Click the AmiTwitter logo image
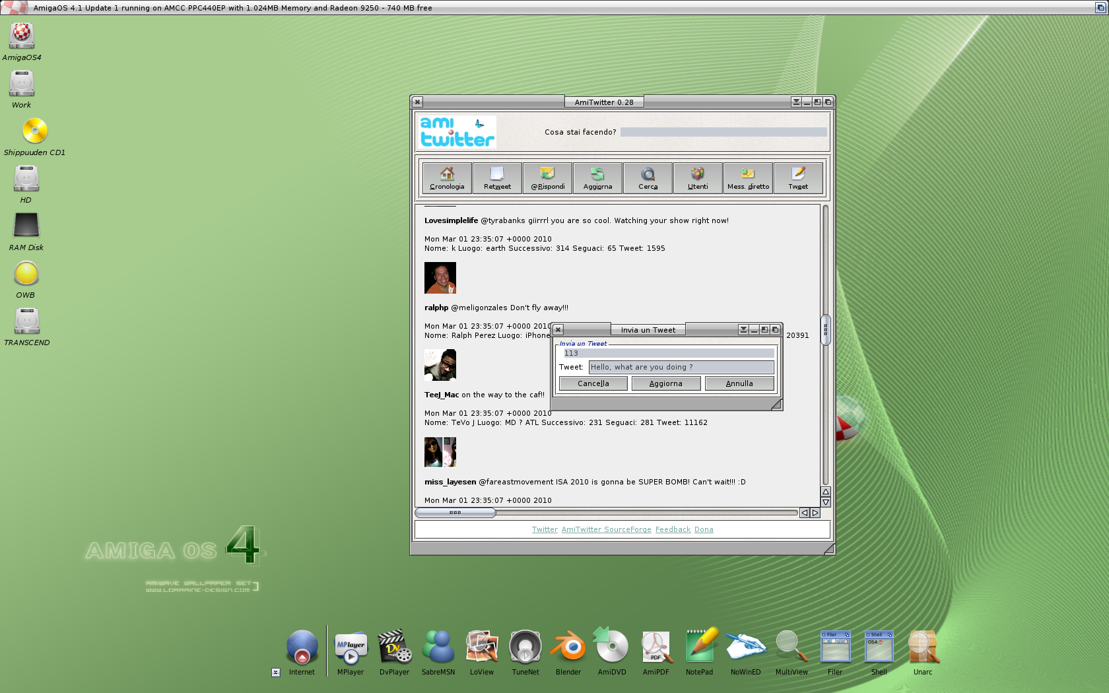 point(457,132)
